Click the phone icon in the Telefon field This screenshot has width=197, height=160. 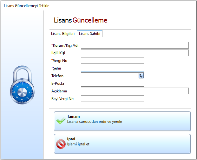point(141,76)
